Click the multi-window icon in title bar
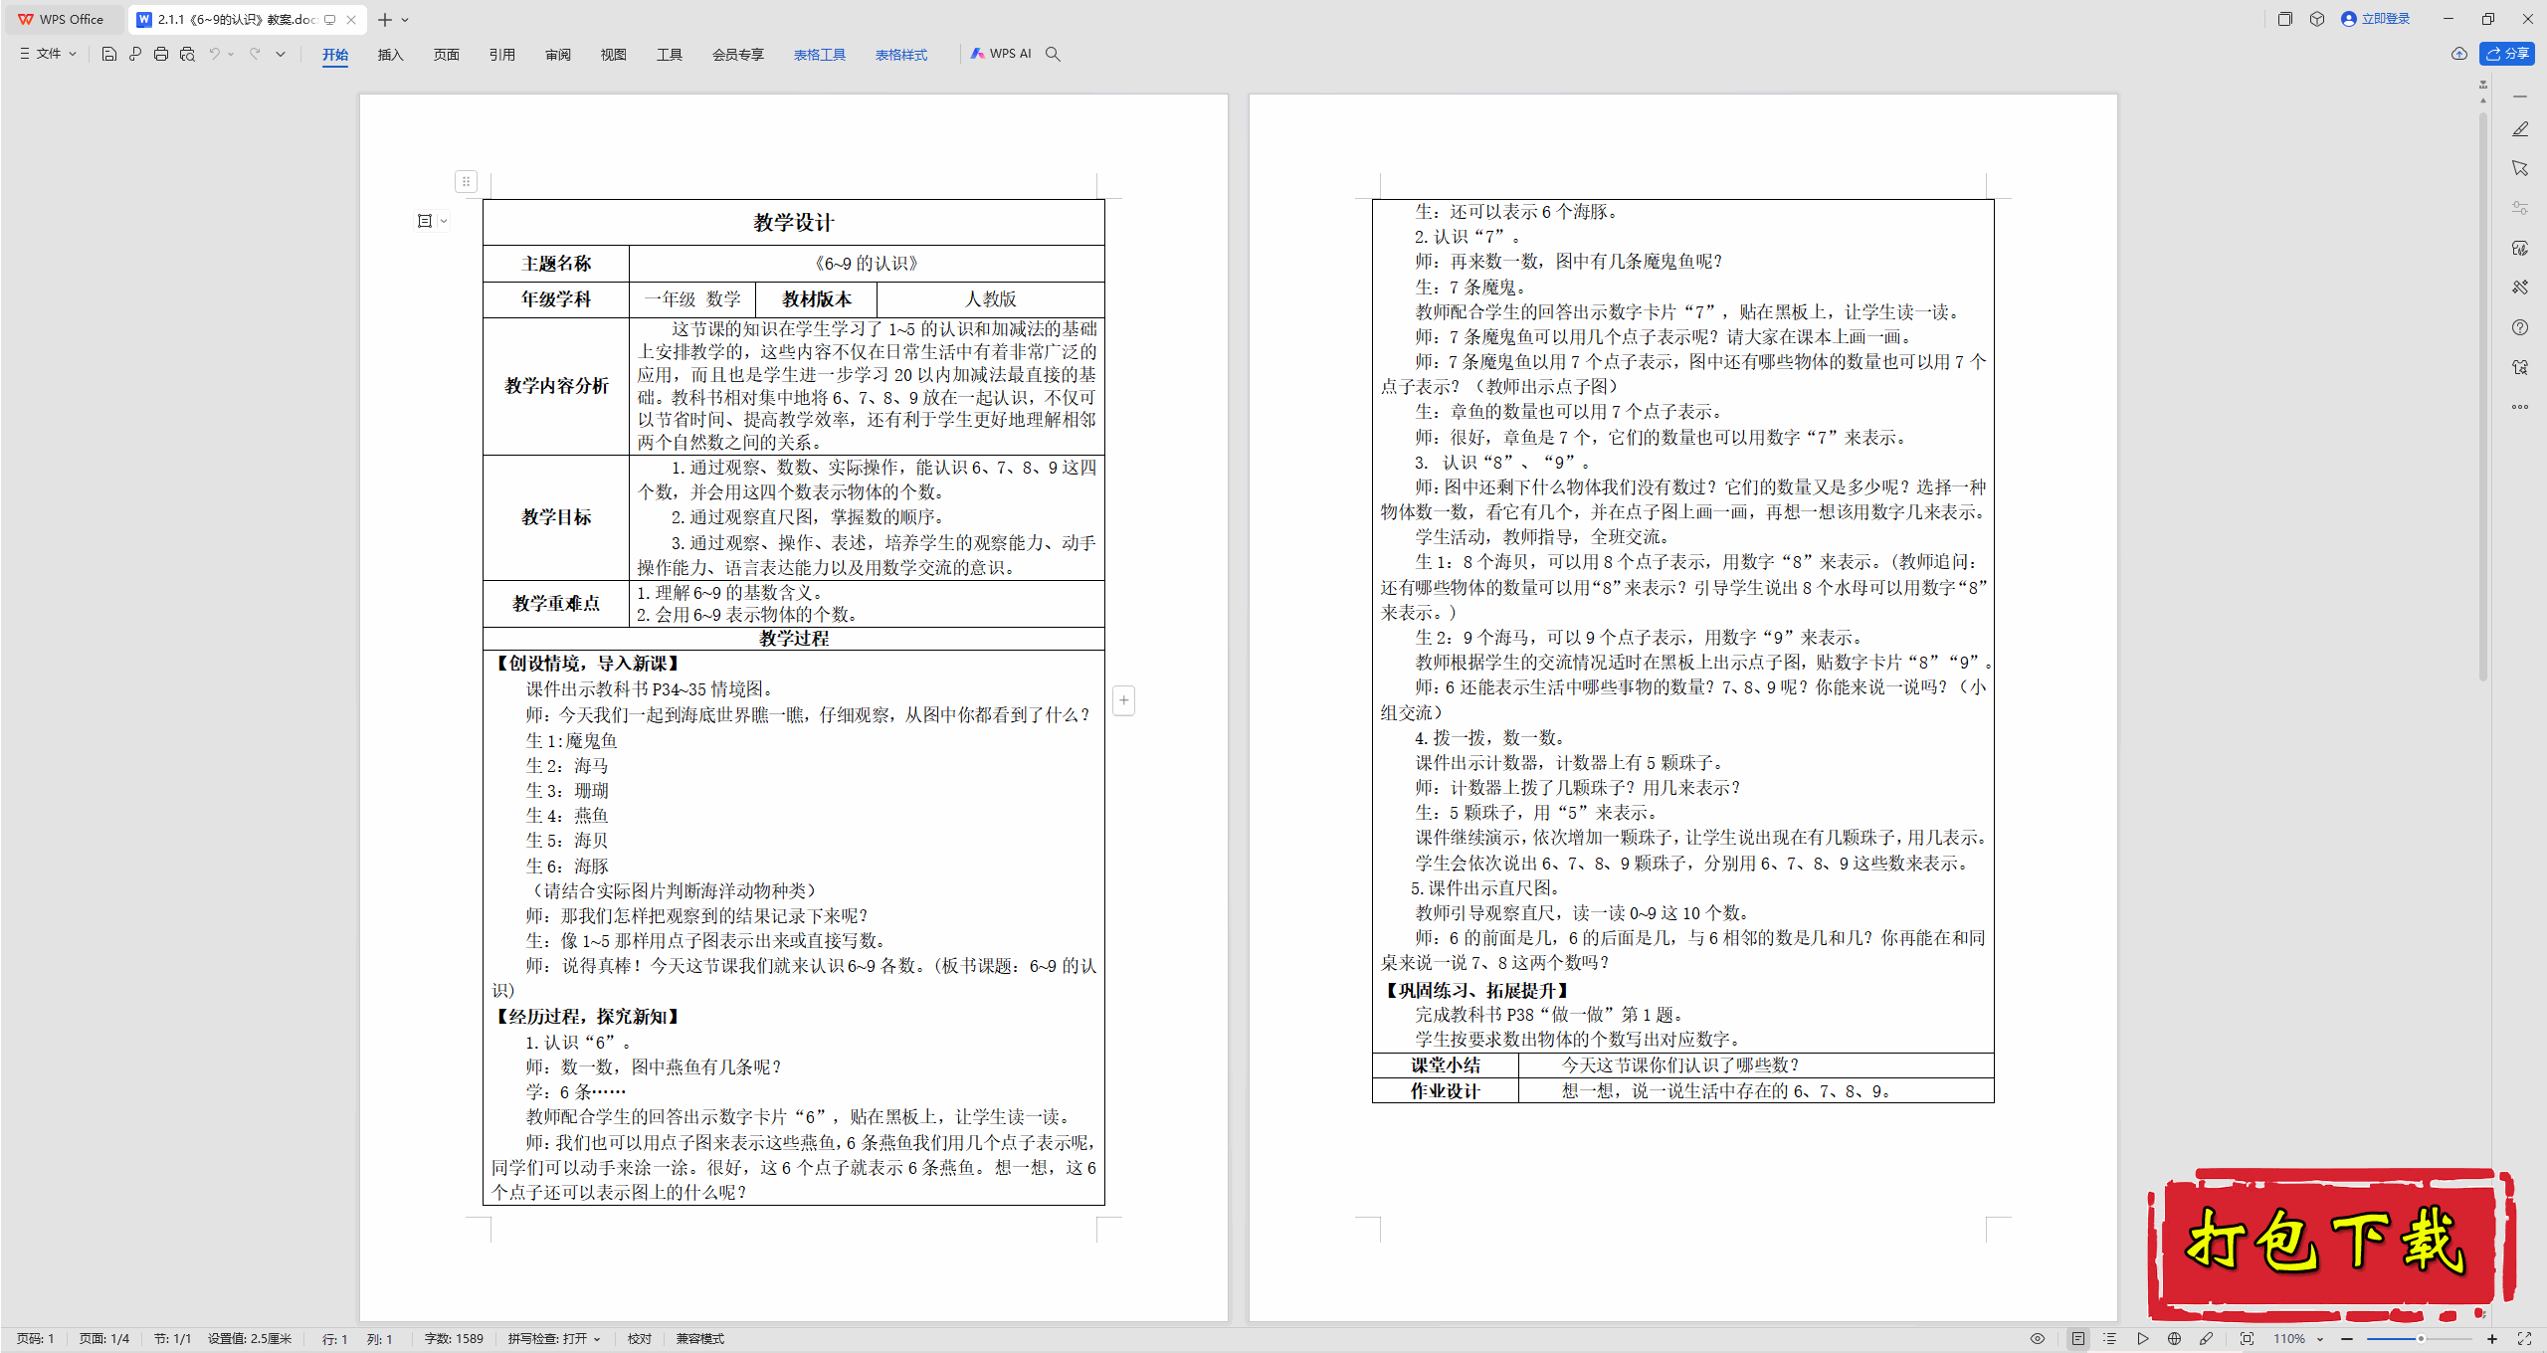Screen dimensions: 2547x1353 (x=2285, y=19)
